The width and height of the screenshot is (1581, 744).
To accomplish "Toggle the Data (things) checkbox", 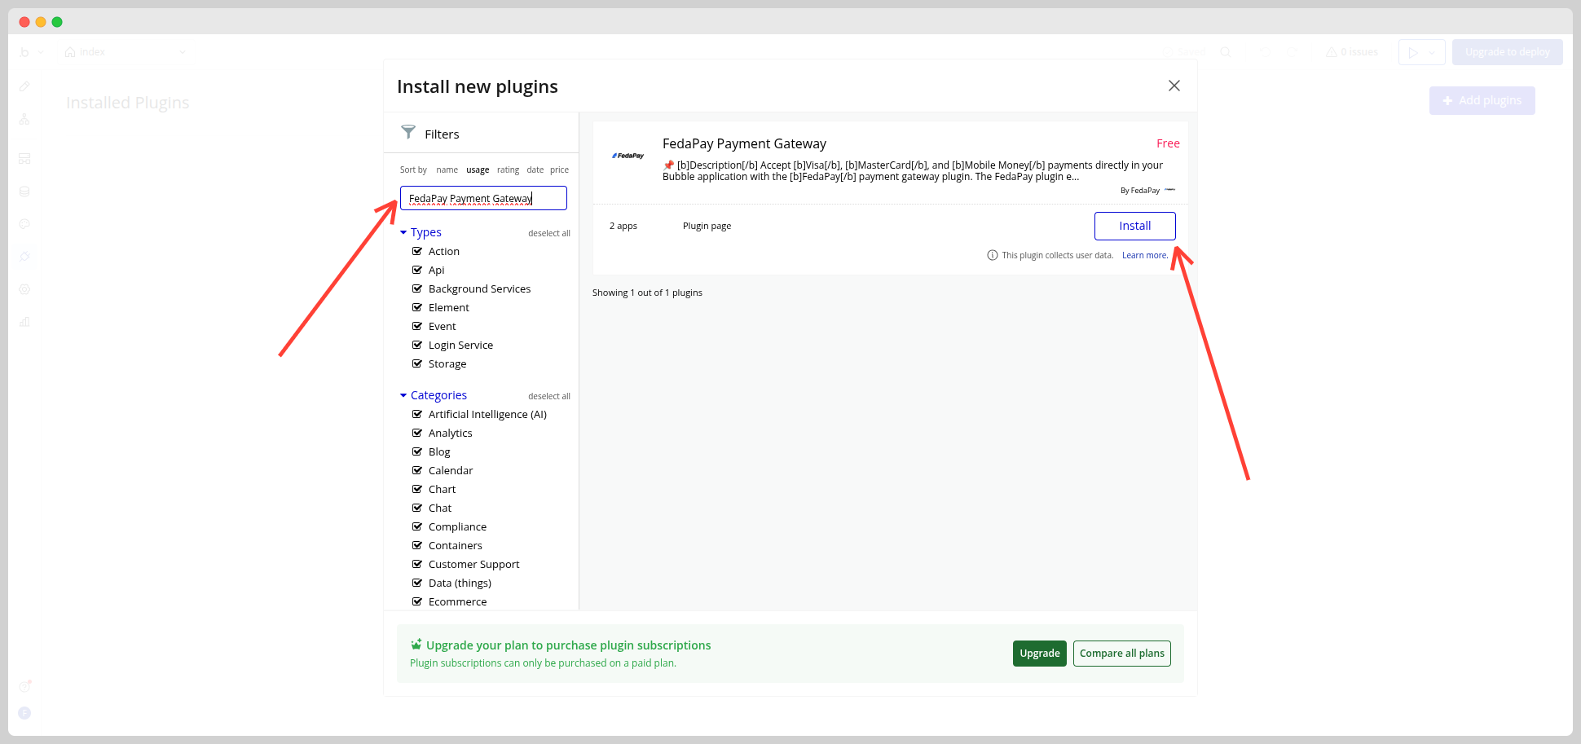I will pyautogui.click(x=417, y=583).
